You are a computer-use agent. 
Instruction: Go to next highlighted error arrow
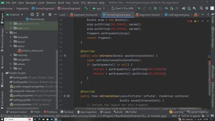[208, 21]
